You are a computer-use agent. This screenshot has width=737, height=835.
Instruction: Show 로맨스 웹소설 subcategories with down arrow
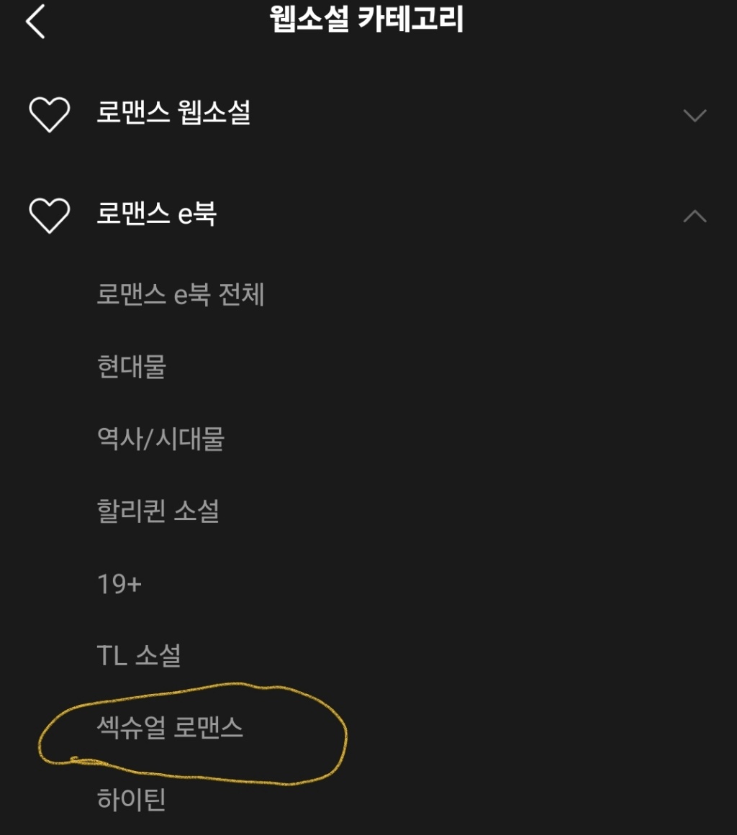pos(695,115)
